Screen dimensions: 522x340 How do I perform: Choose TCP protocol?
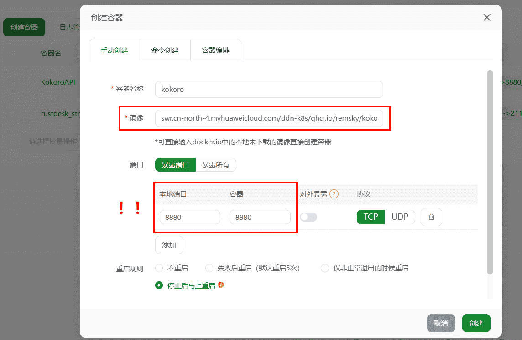pos(371,217)
